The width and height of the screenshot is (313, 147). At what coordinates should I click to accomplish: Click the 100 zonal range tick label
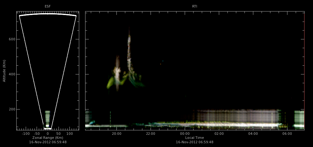click(69, 134)
